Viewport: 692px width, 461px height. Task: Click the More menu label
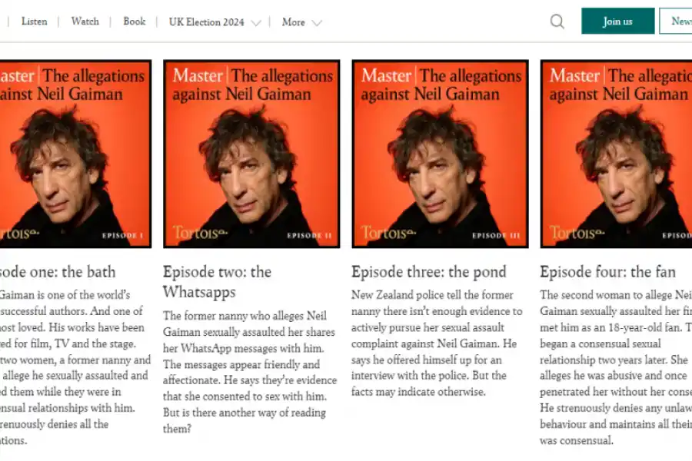click(293, 22)
